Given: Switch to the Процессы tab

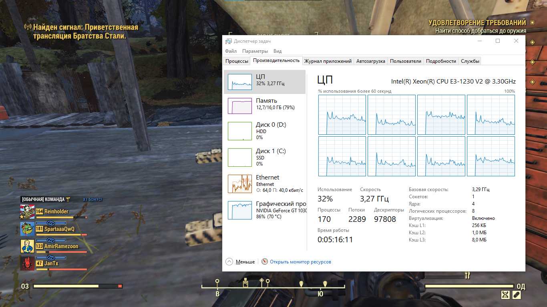Looking at the screenshot, I should tap(237, 61).
